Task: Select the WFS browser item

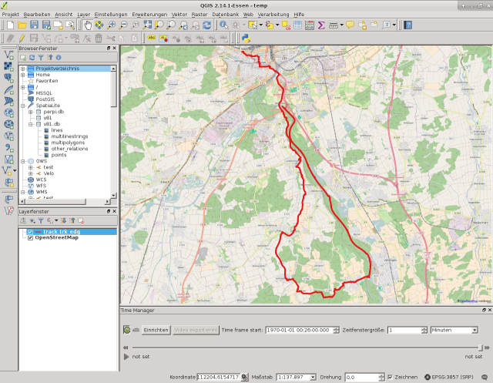Action: pyautogui.click(x=41, y=186)
